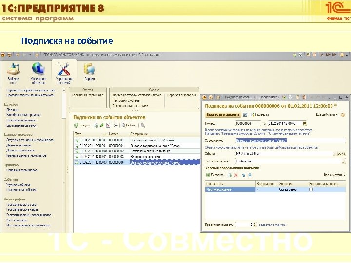This screenshot has height=263, width=351.
Task: Click the green pencil edit icon
Action: [102, 125]
